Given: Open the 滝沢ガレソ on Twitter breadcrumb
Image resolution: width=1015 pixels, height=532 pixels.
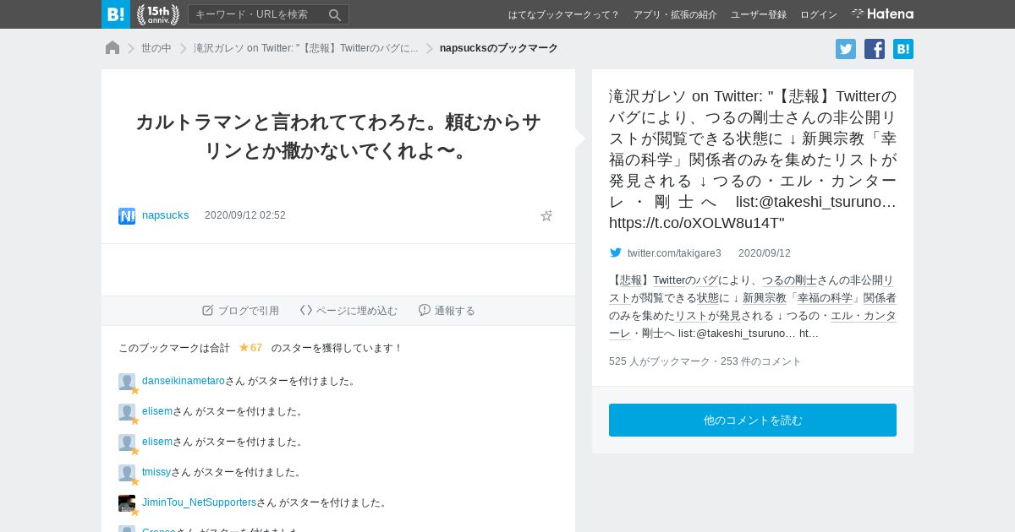Looking at the screenshot, I should 305,48.
